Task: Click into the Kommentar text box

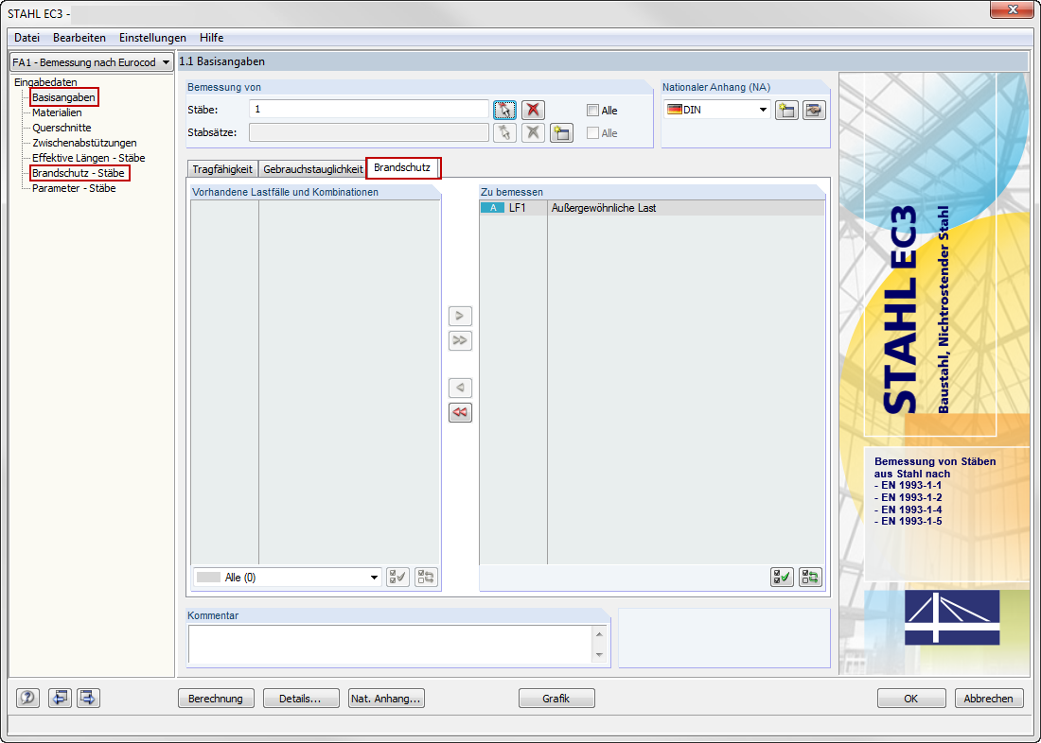Action: coord(390,644)
